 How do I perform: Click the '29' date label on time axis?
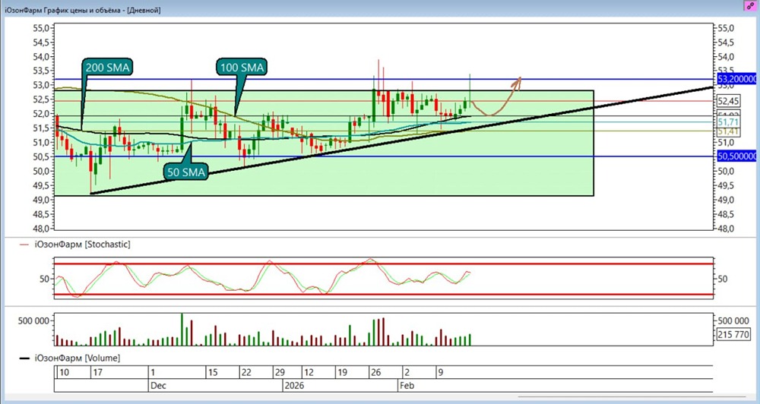click(x=280, y=373)
